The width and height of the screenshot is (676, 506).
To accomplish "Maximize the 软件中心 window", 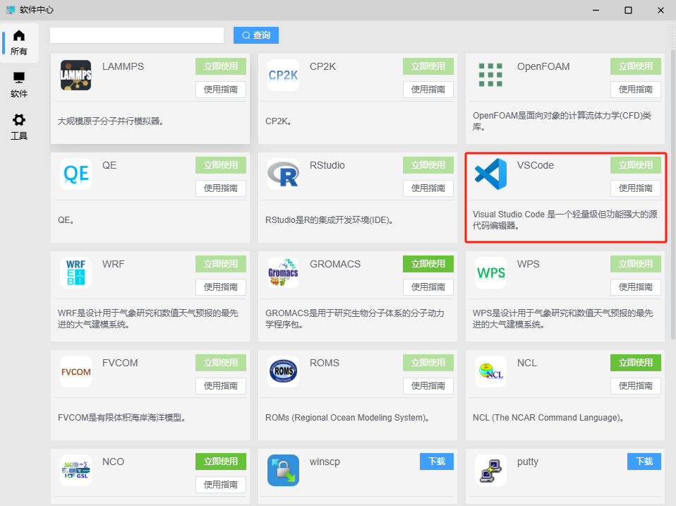I will tap(628, 10).
